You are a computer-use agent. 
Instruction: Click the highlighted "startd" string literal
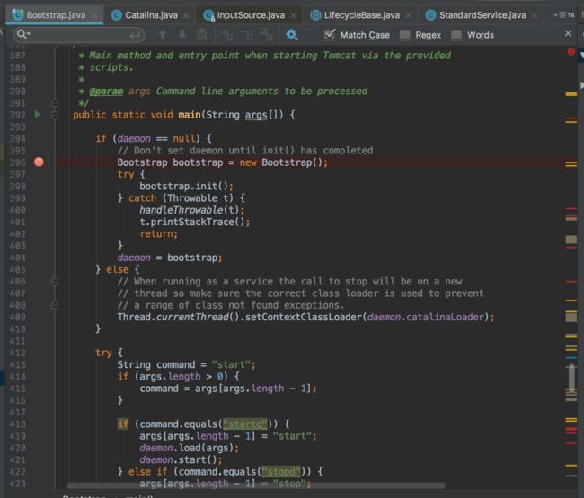pyautogui.click(x=245, y=424)
